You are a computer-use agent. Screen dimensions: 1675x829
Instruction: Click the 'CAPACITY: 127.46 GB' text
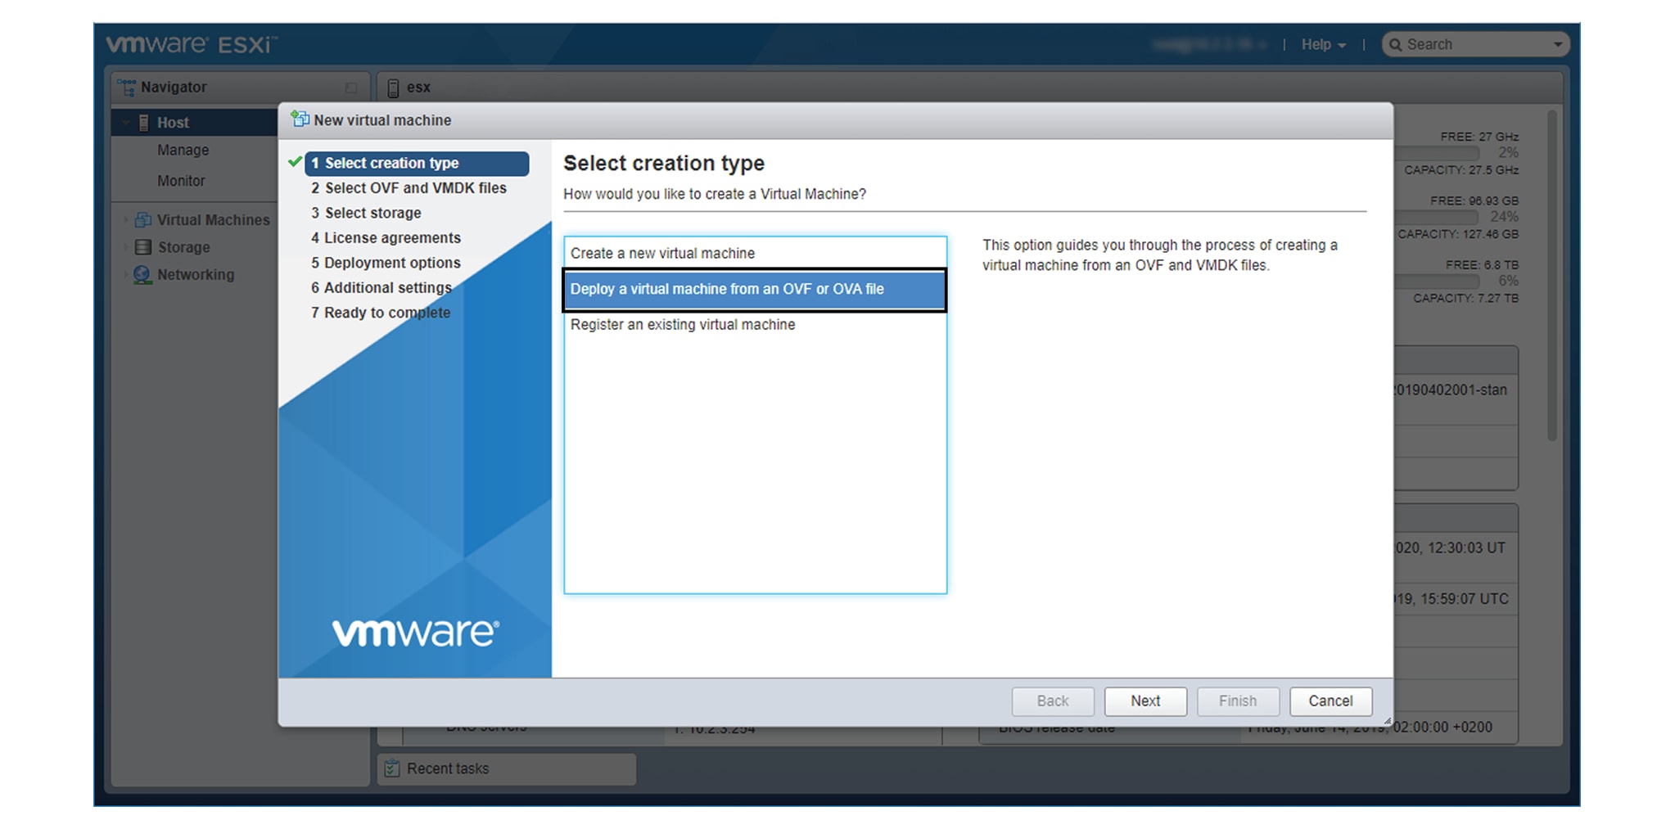pyautogui.click(x=1458, y=234)
